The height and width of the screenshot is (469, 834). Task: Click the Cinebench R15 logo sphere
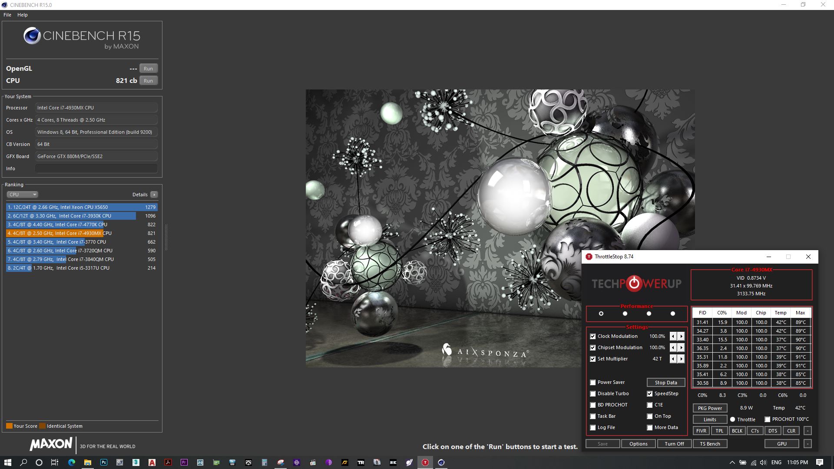[x=32, y=36]
